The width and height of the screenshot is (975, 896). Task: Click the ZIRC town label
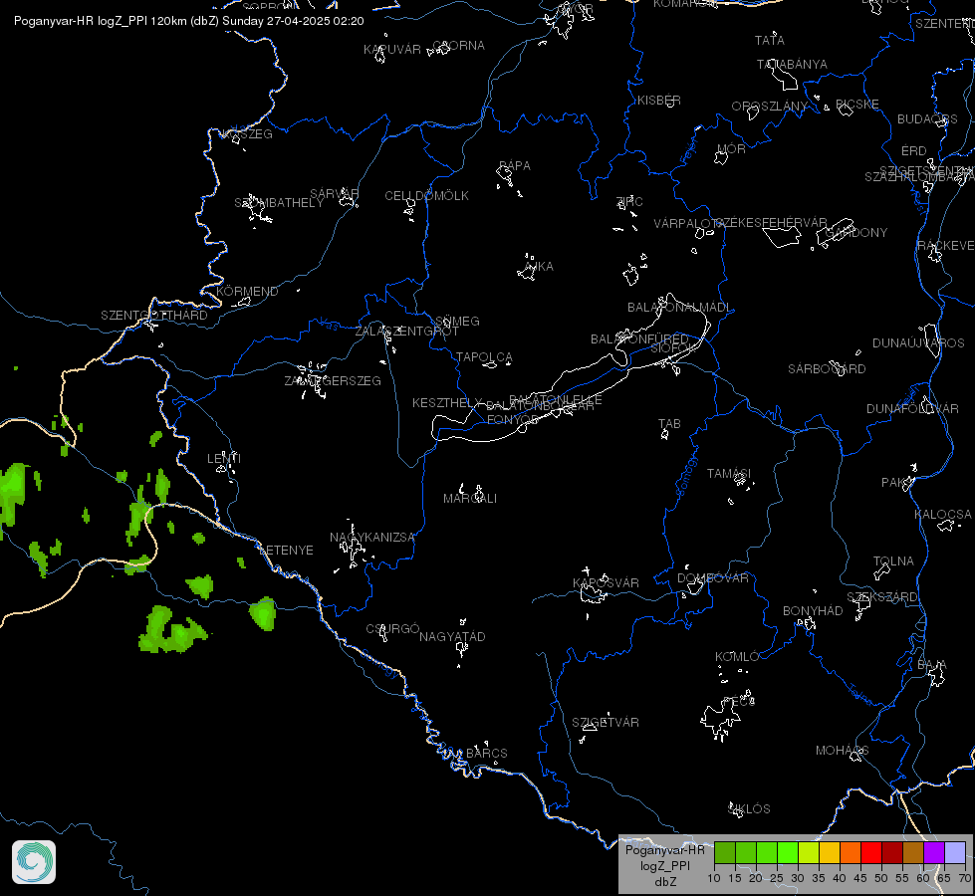tap(629, 201)
